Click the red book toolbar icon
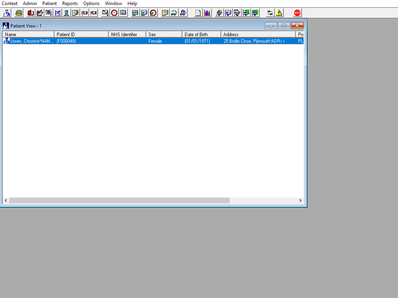This screenshot has height=298, width=398. pos(31,13)
